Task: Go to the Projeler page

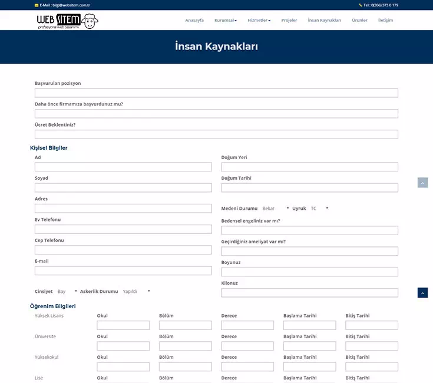Action: (289, 20)
